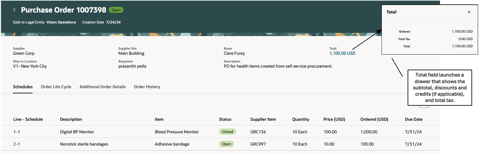
Task: Click the Supplier Item column header
Action: [263, 119]
